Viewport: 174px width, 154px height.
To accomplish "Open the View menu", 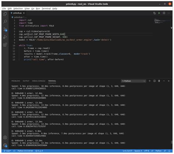I will 27,8.
